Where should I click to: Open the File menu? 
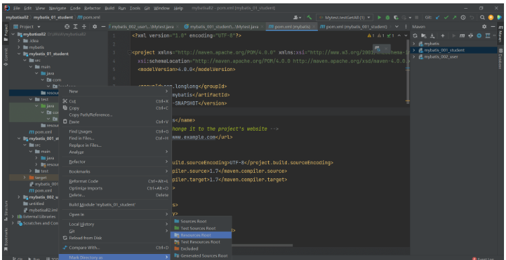[17, 8]
